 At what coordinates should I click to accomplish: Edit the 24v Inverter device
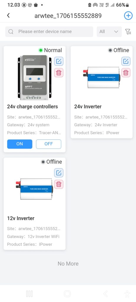pyautogui.click(x=126, y=61)
